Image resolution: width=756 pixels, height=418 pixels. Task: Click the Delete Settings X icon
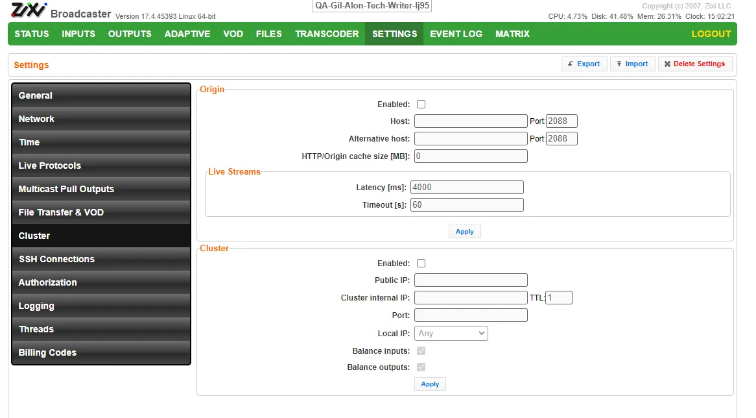(667, 64)
